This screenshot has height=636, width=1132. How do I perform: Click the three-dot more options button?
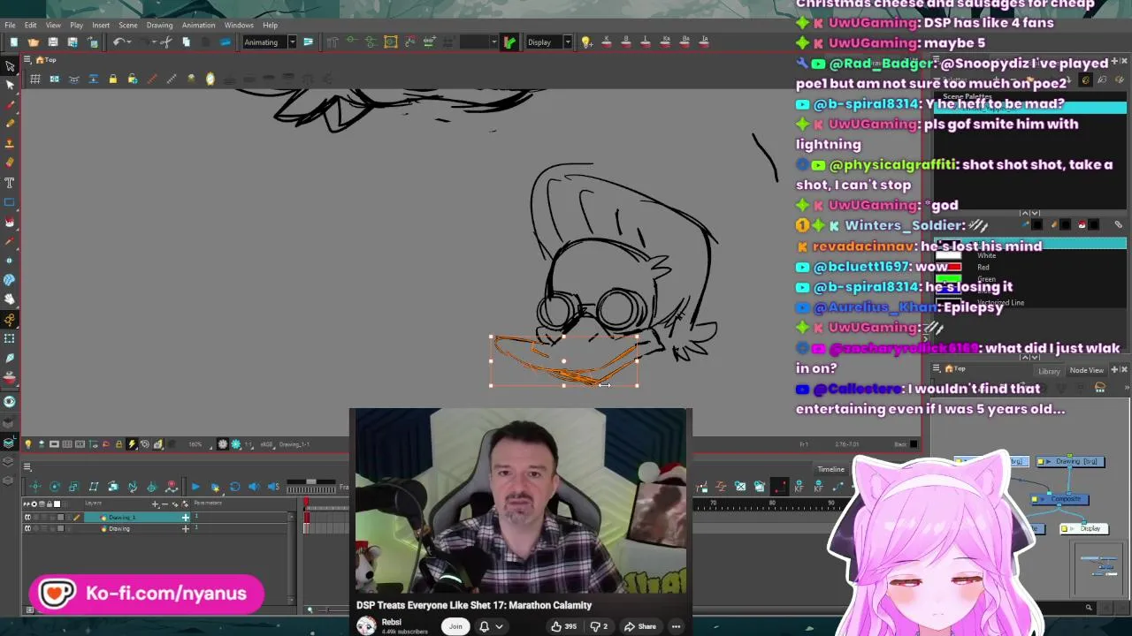pos(676,626)
